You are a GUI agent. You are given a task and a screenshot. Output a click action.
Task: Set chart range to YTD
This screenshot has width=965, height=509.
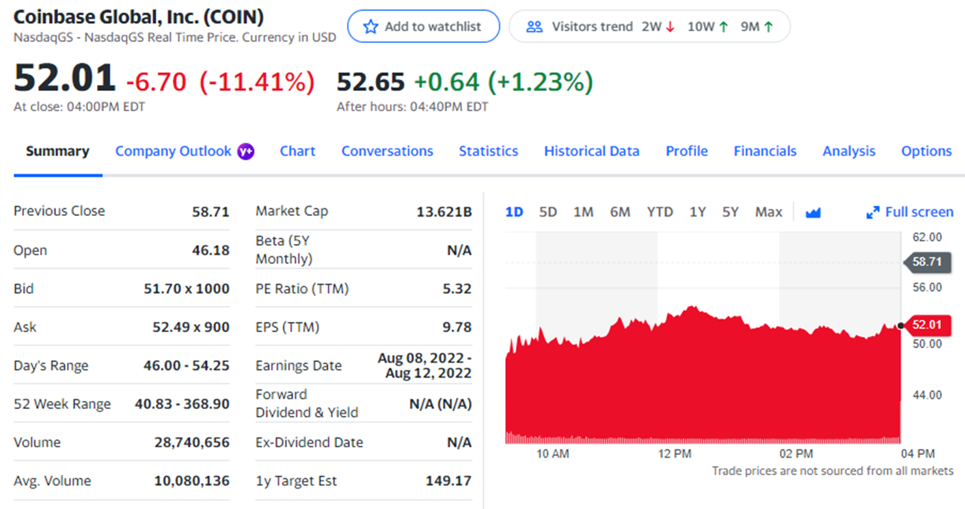660,212
